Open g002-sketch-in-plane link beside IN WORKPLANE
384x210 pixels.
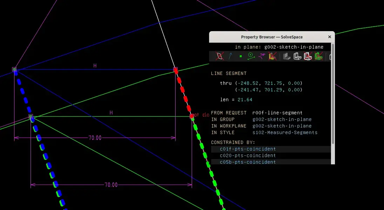[x=282, y=126]
